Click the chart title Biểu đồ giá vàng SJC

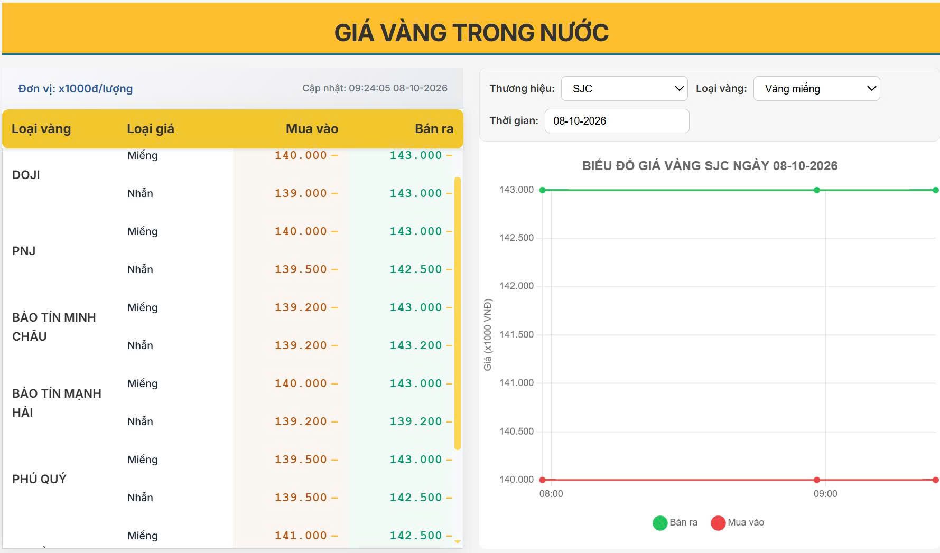pos(710,166)
